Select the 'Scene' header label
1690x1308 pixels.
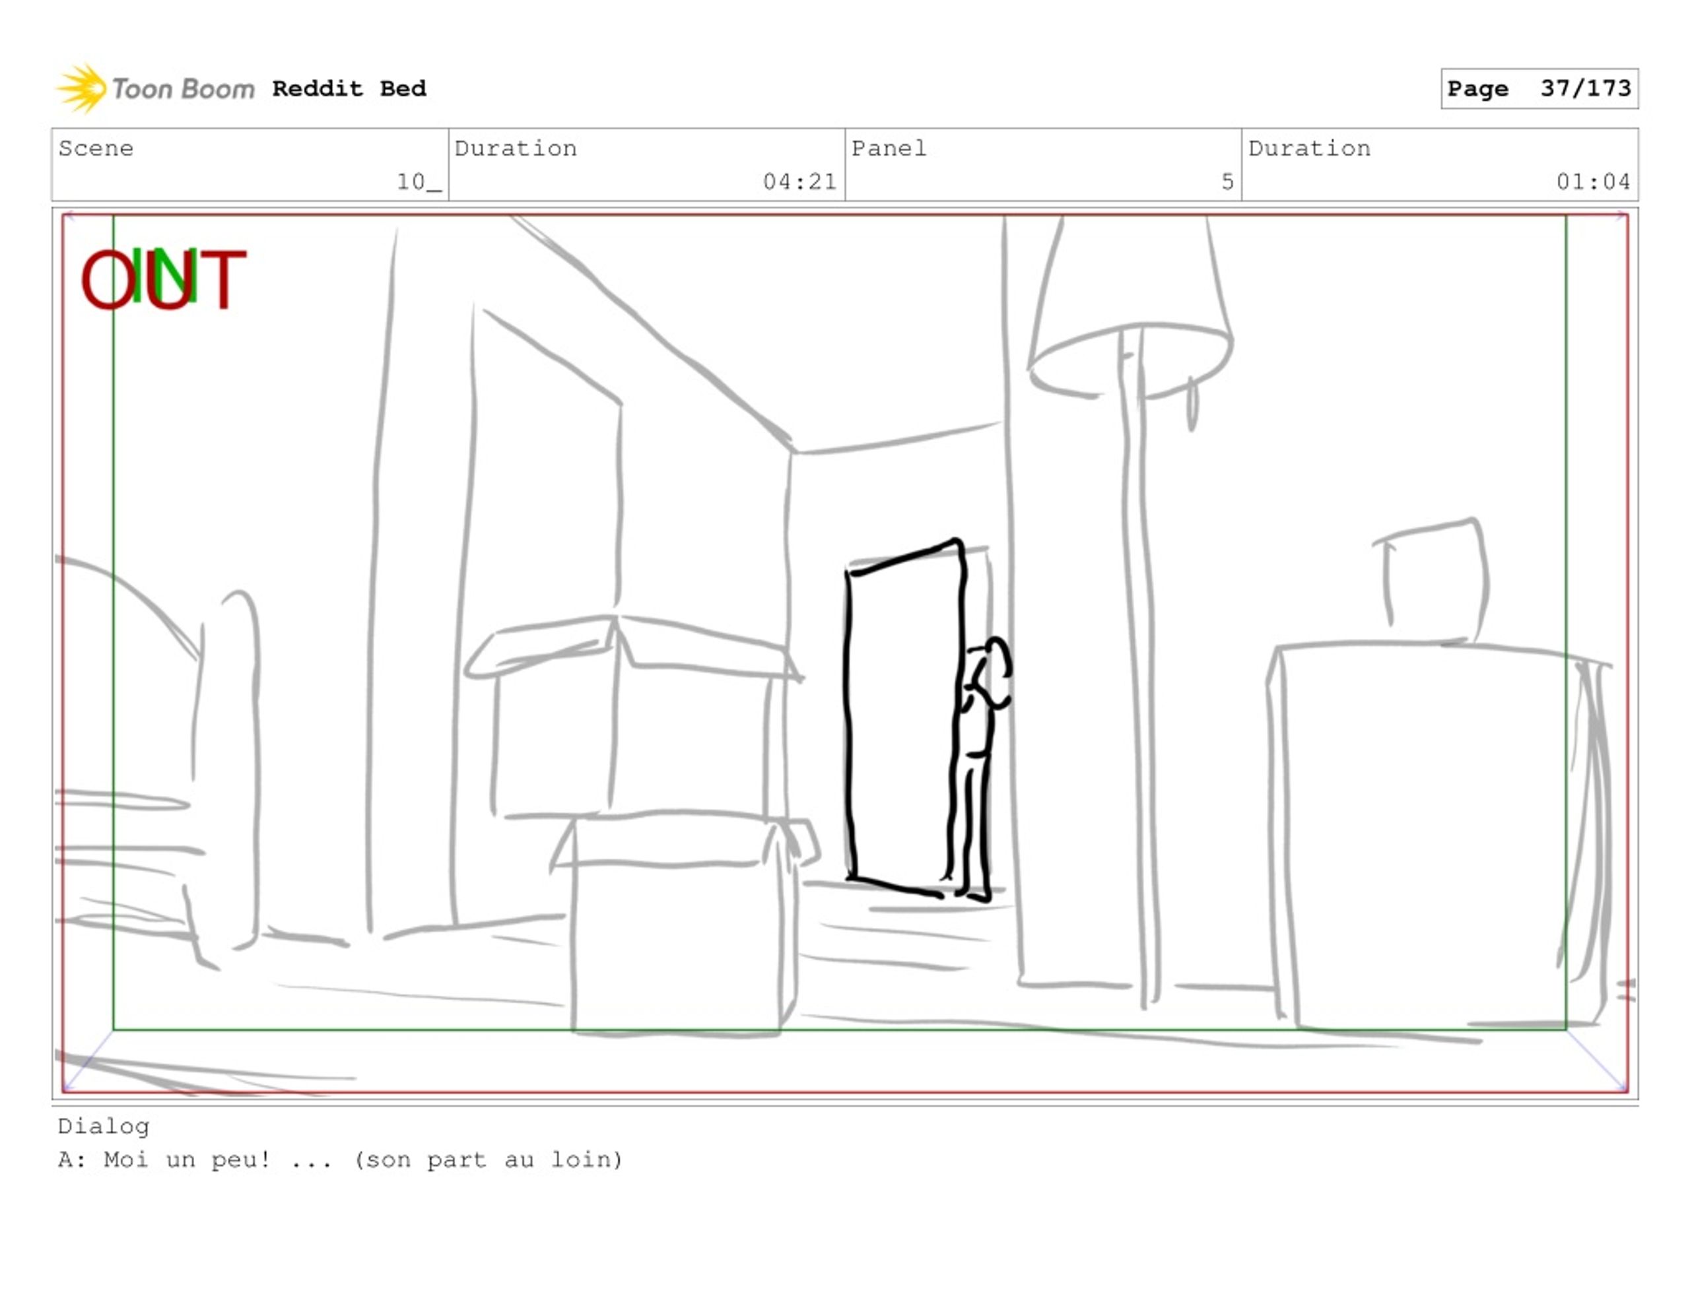tap(96, 148)
